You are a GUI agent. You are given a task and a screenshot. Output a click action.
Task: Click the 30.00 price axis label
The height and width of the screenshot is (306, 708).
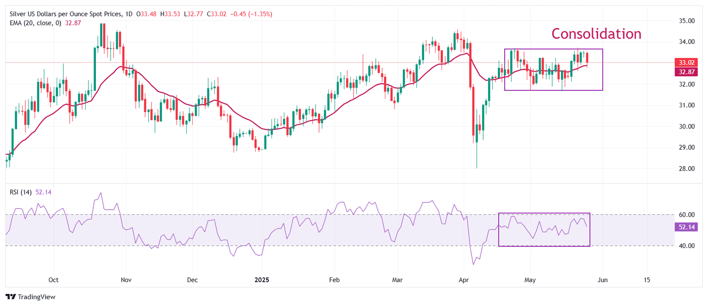point(686,126)
